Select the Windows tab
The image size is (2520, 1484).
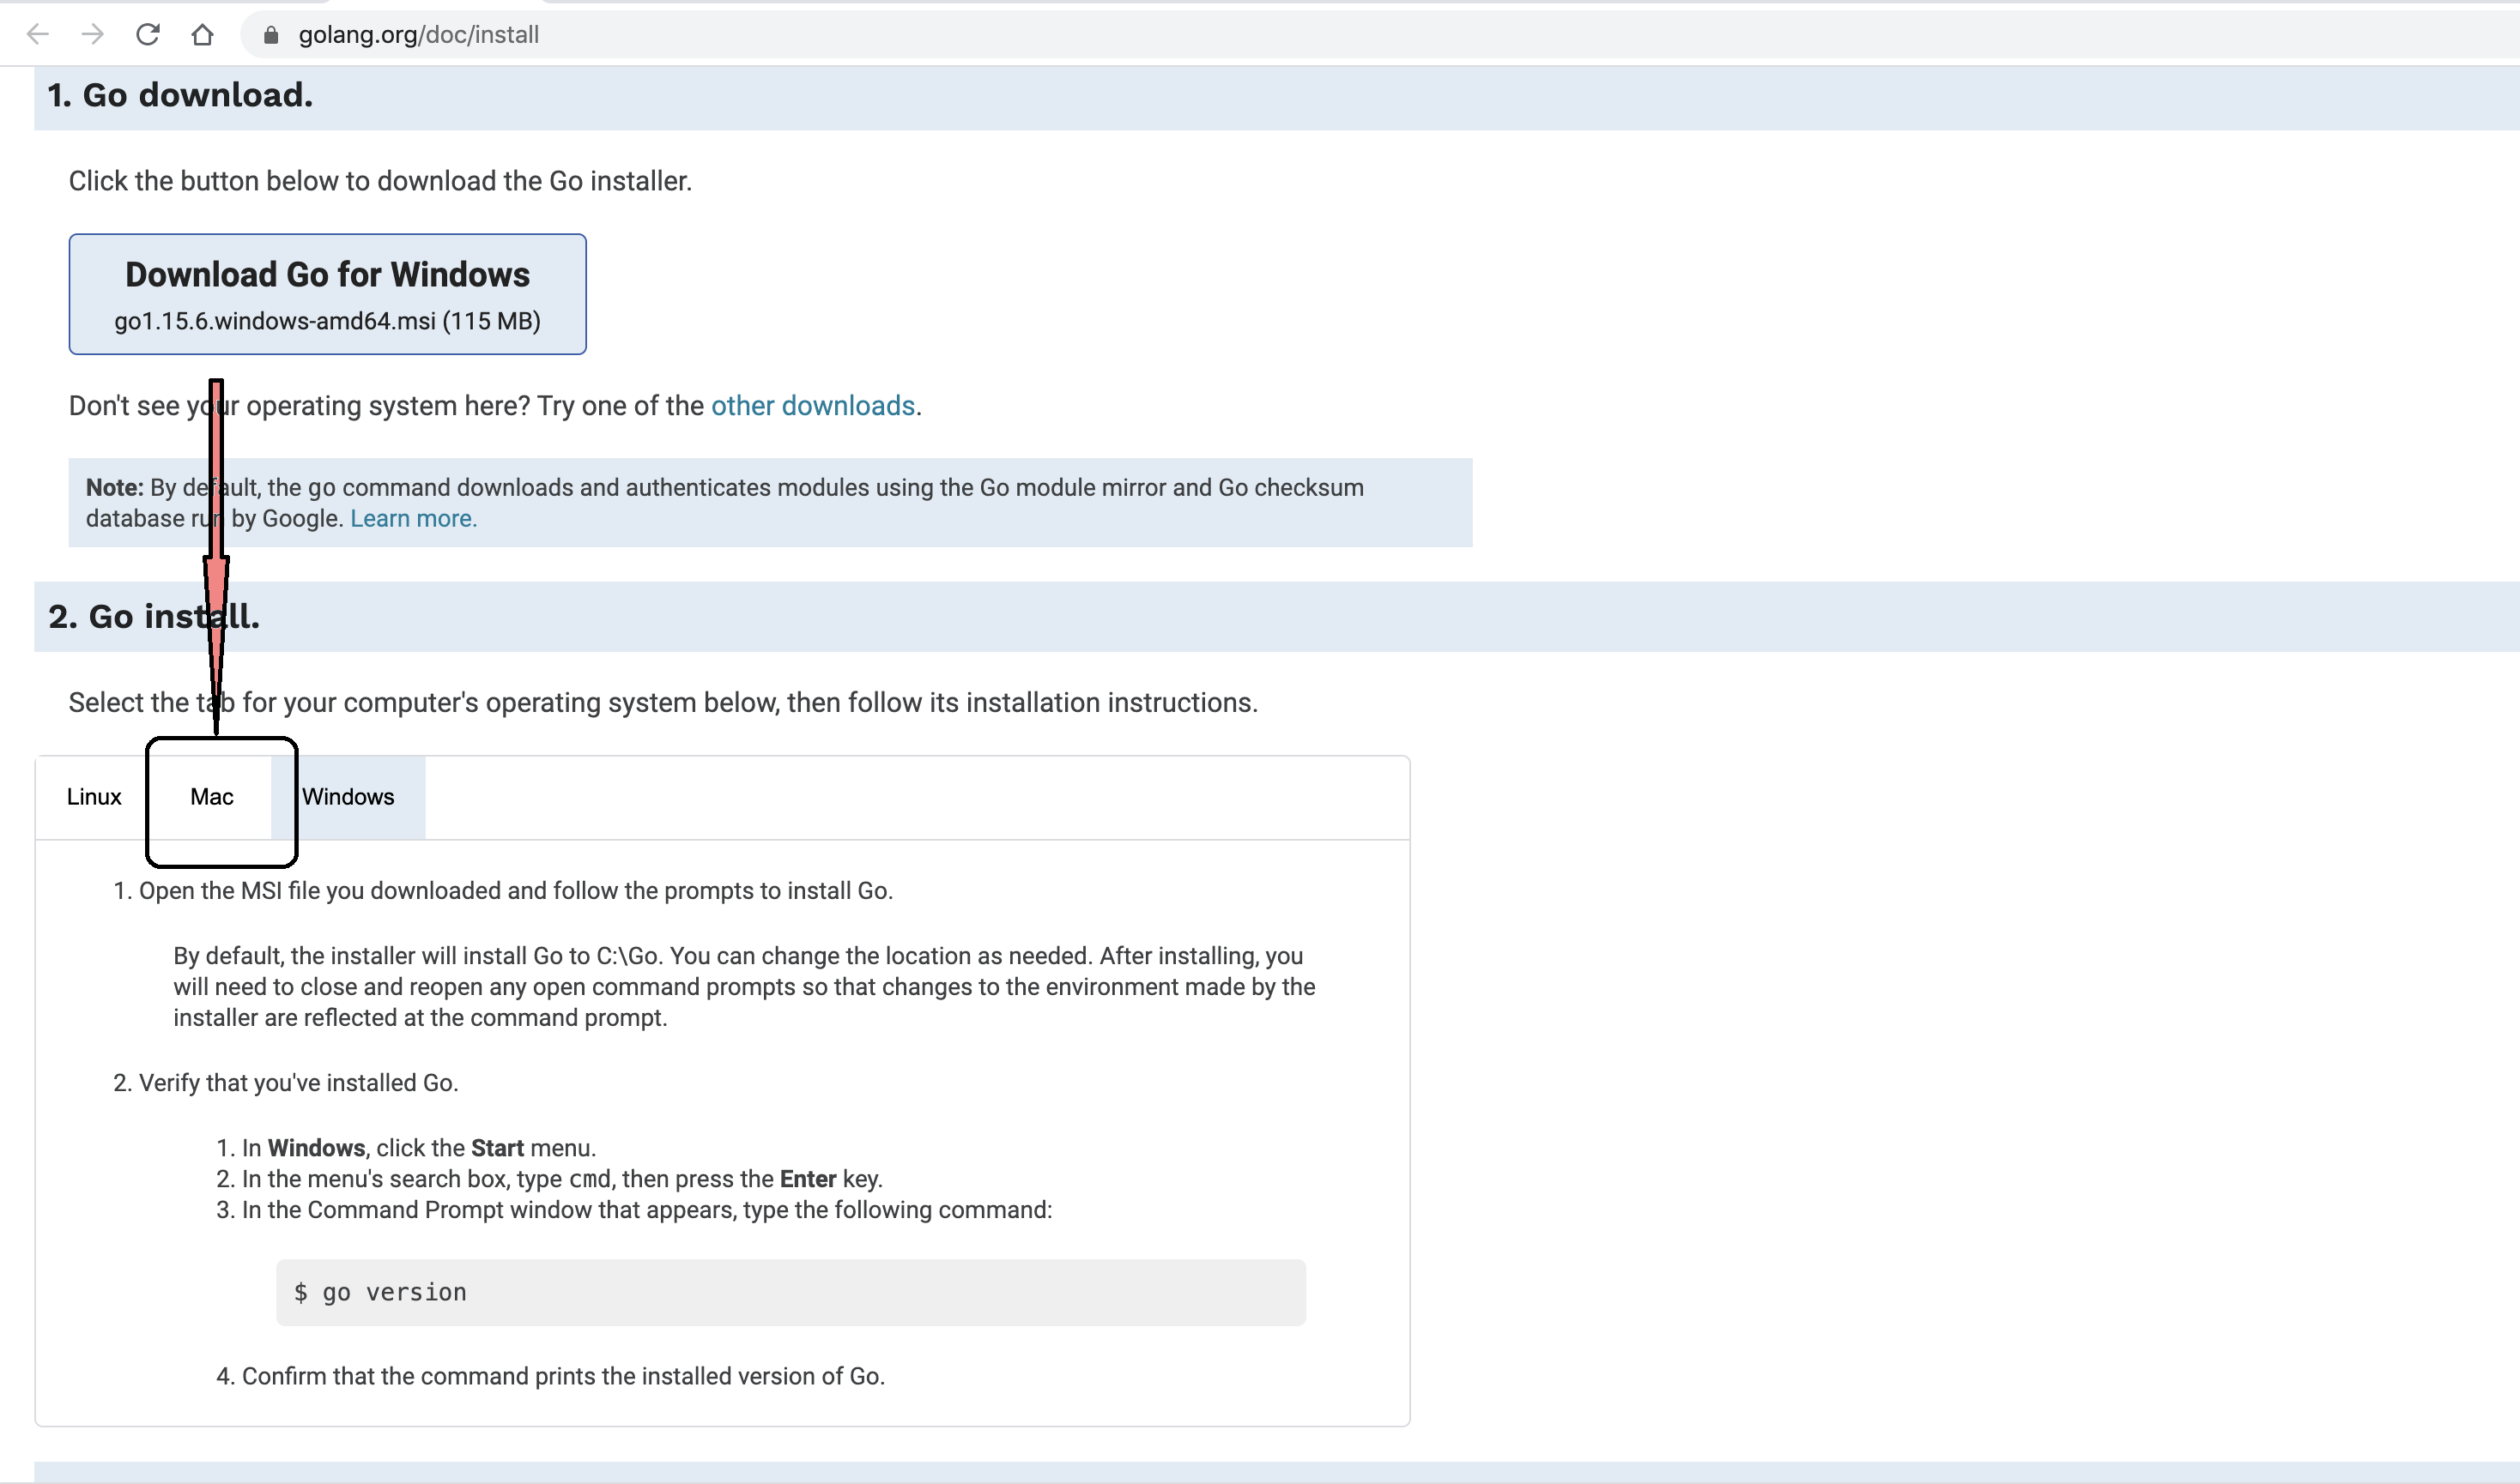[x=348, y=797]
